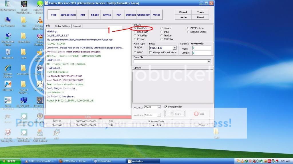The width and height of the screenshot is (293, 164).
Task: Click the Tools button
Action: (200, 12)
